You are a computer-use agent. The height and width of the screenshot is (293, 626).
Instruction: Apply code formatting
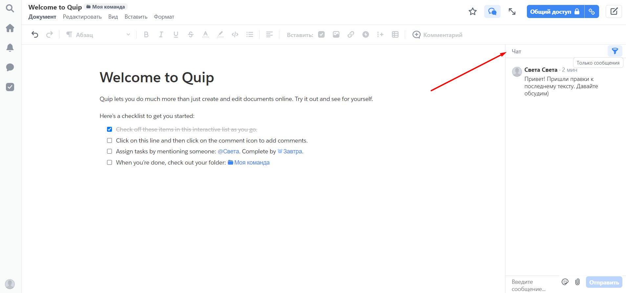tap(235, 34)
